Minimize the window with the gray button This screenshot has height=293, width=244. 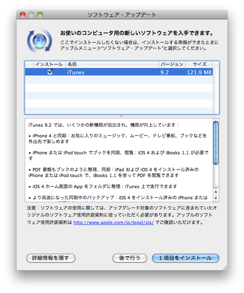click(x=31, y=15)
